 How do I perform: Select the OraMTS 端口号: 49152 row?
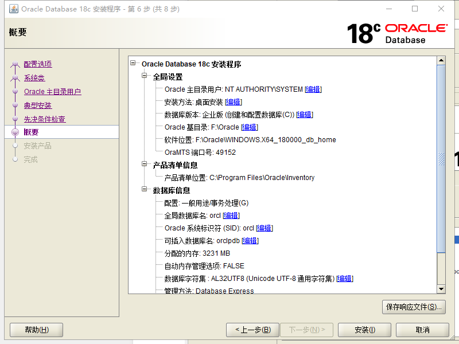[200, 153]
